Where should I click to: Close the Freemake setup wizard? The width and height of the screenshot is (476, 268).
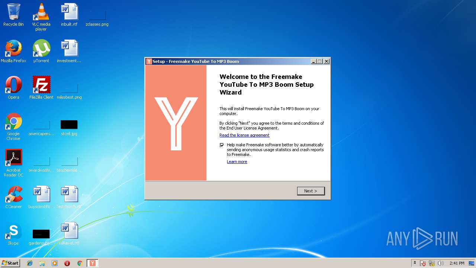[327, 61]
